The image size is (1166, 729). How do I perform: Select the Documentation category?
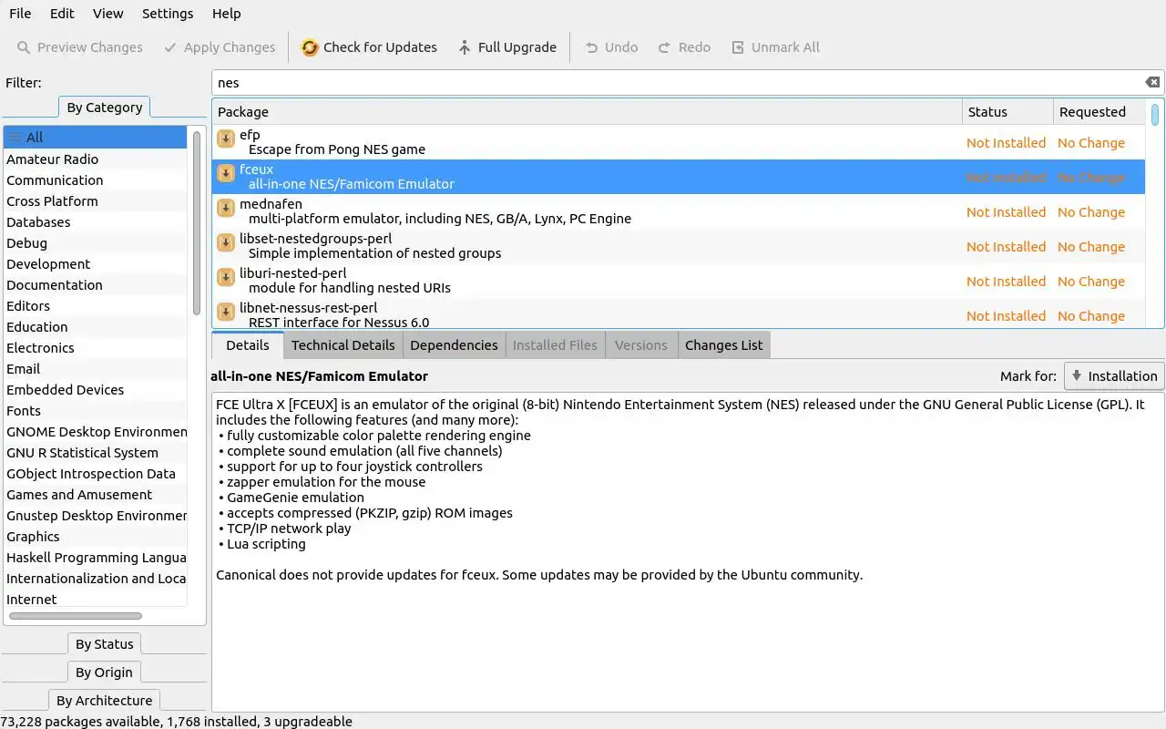click(95, 285)
